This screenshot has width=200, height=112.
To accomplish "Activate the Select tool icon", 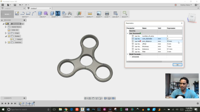I will coord(125,13).
